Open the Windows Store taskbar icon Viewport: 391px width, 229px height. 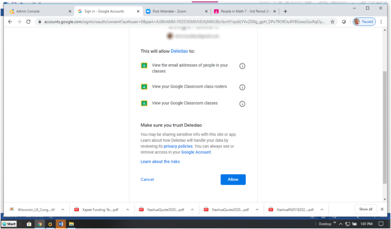(29, 224)
